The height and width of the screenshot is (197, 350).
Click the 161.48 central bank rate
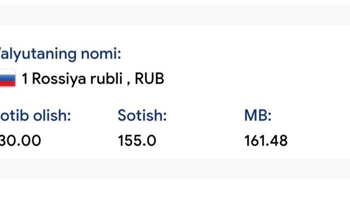266,141
